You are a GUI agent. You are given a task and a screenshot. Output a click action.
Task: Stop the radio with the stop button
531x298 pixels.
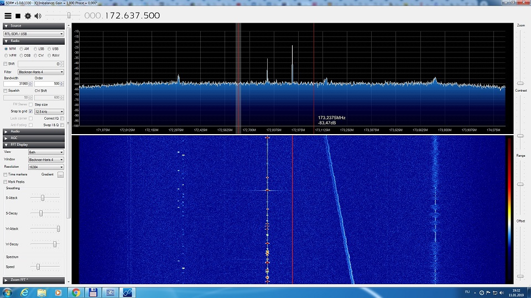(x=18, y=16)
